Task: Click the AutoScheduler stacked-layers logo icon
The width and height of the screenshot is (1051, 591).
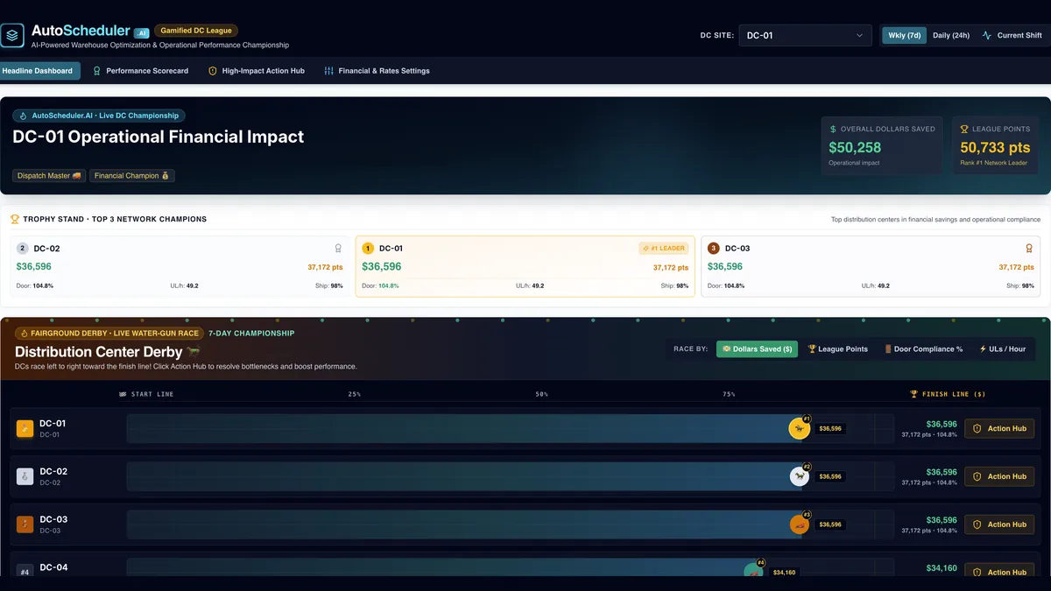Action: click(12, 36)
